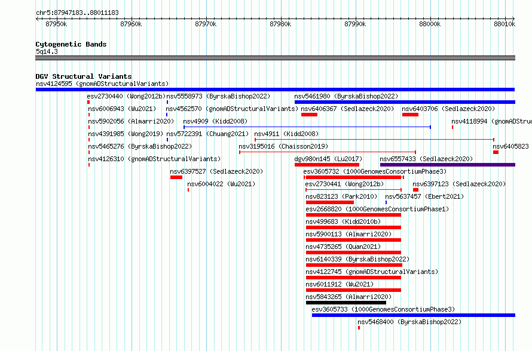Click nsv6011912 (Wu2021) label
532x351 pixels.
coord(340,284)
